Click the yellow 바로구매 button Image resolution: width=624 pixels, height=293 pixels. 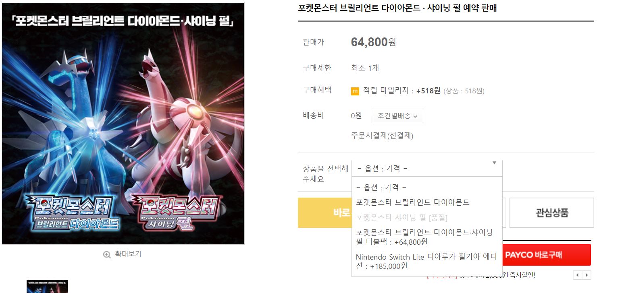point(325,213)
